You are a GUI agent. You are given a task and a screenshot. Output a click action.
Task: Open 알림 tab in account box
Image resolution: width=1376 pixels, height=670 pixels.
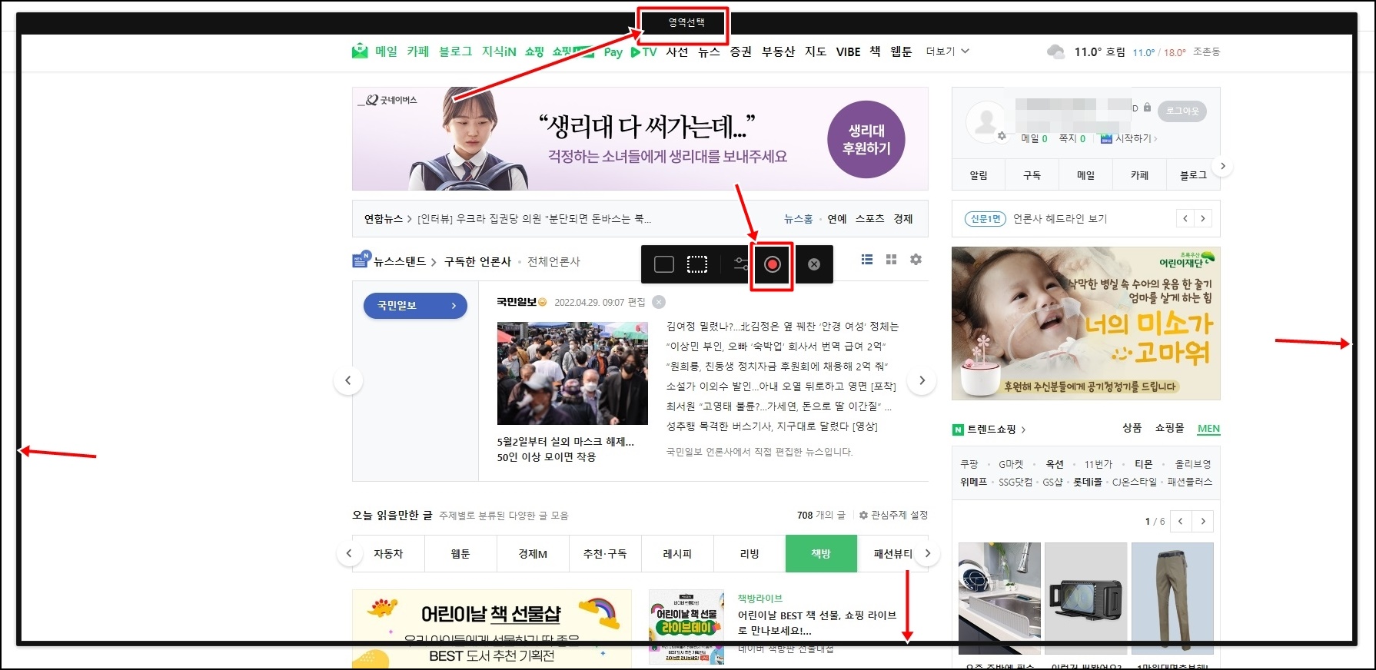tap(979, 175)
